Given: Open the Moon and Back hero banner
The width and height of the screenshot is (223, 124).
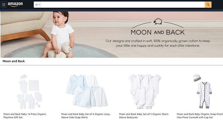Looking at the screenshot, I should tap(111, 34).
